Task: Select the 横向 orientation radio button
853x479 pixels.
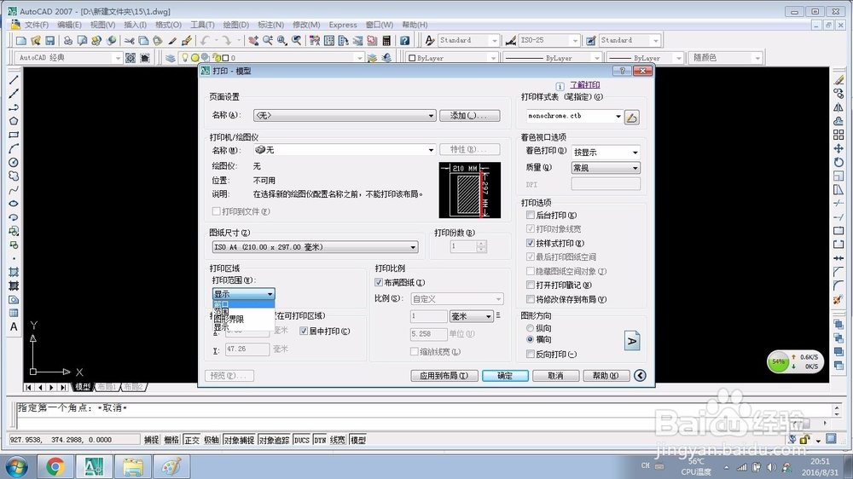Action: (x=530, y=339)
